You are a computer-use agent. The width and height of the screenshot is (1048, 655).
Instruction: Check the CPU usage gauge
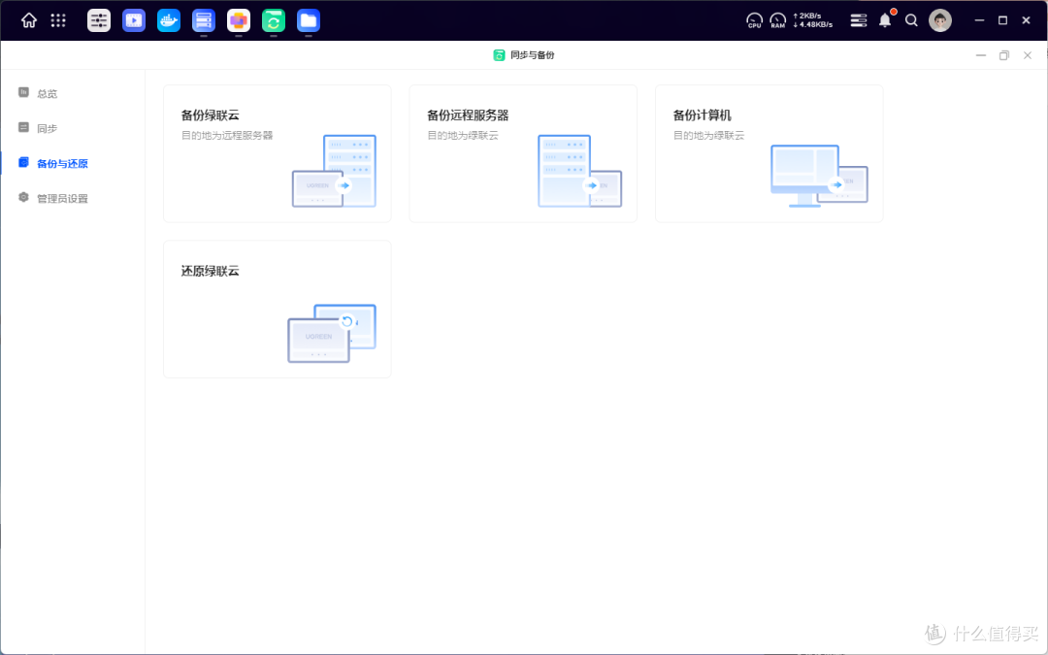(x=754, y=20)
